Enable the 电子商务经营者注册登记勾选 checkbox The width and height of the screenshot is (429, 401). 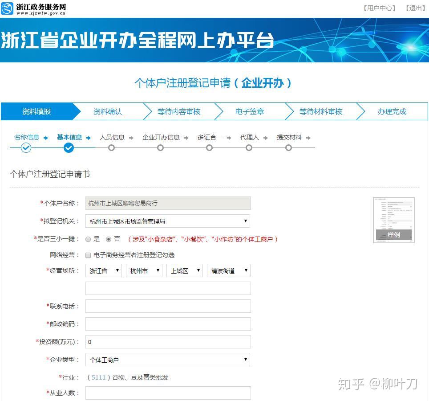coord(88,255)
